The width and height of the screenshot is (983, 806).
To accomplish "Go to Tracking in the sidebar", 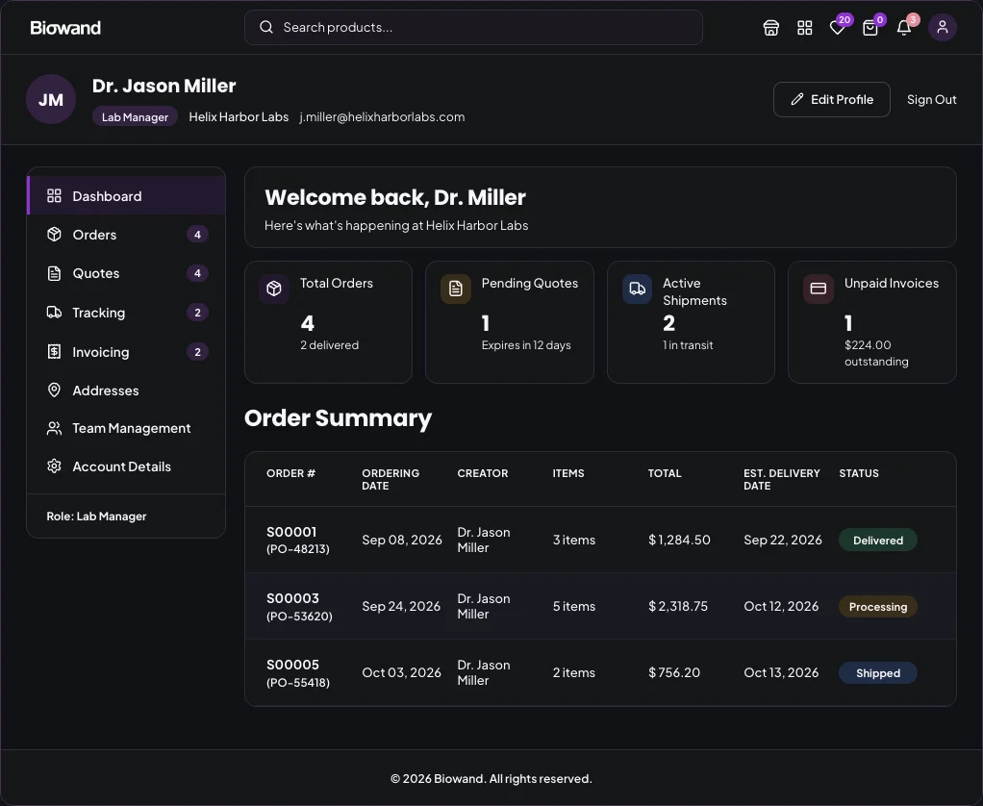I will (x=126, y=313).
